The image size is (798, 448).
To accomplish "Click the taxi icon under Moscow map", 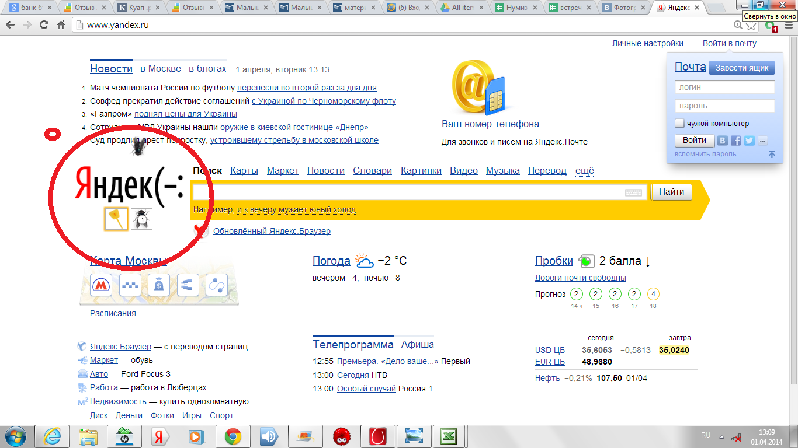I will (130, 285).
